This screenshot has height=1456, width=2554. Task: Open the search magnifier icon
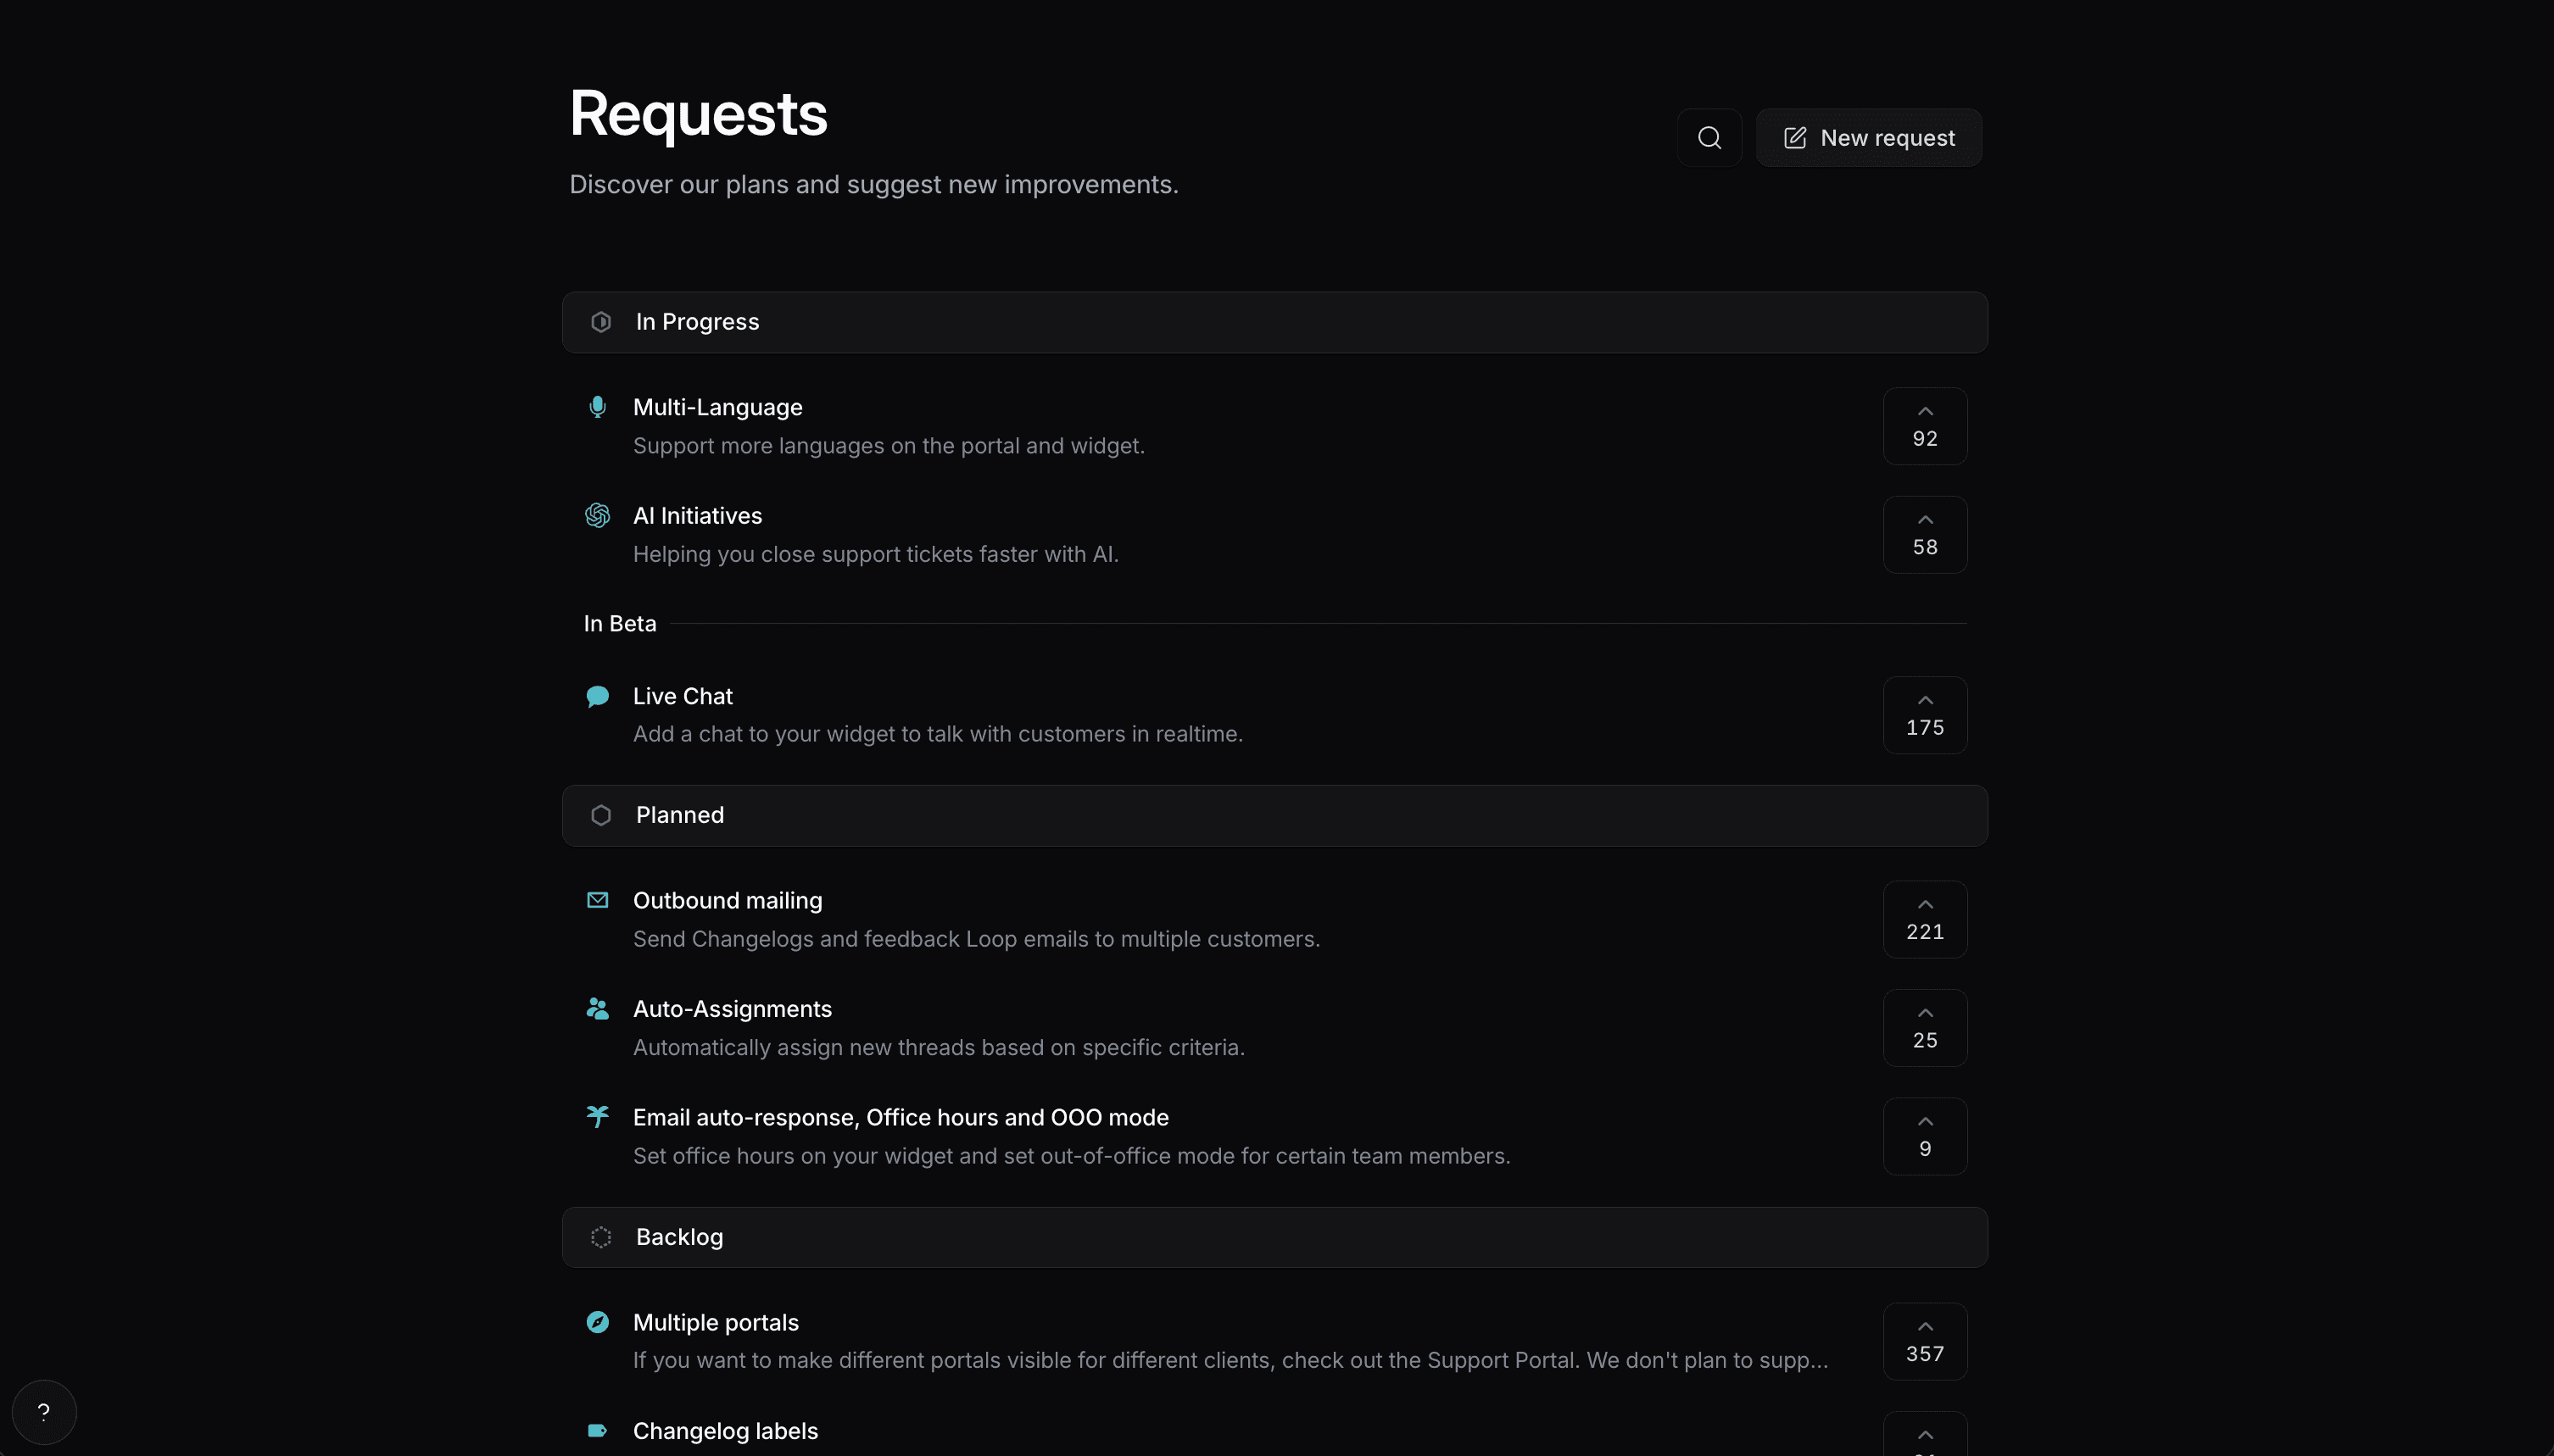(x=1709, y=138)
